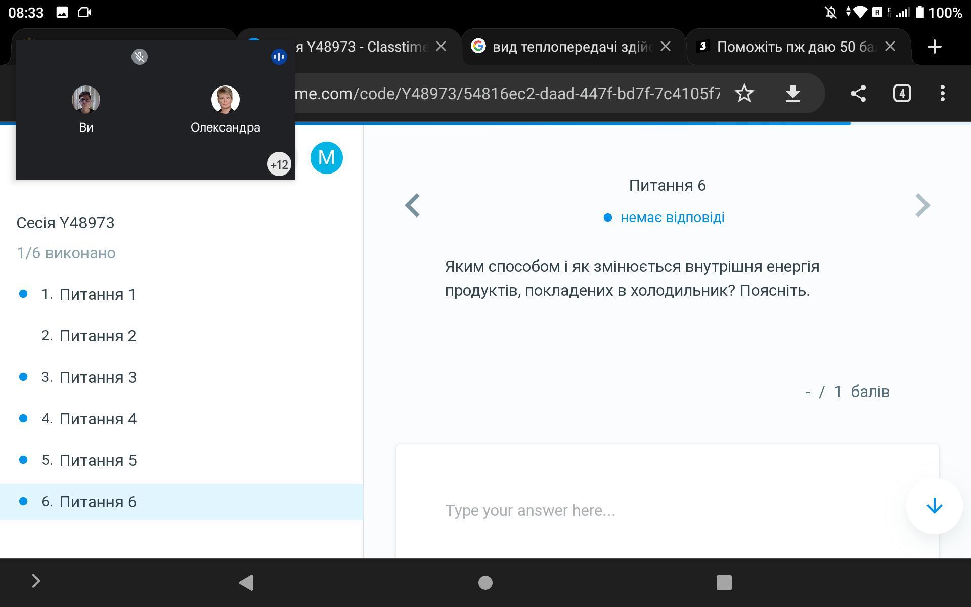Tap the share icon in toolbar
The image size is (971, 607).
click(x=858, y=93)
